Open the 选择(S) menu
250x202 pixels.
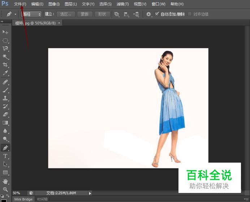105,4
